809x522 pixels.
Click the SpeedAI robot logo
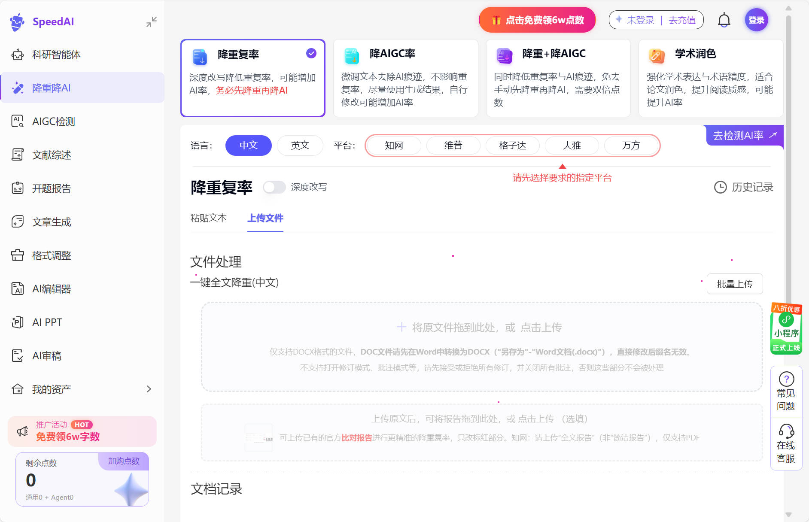18,22
